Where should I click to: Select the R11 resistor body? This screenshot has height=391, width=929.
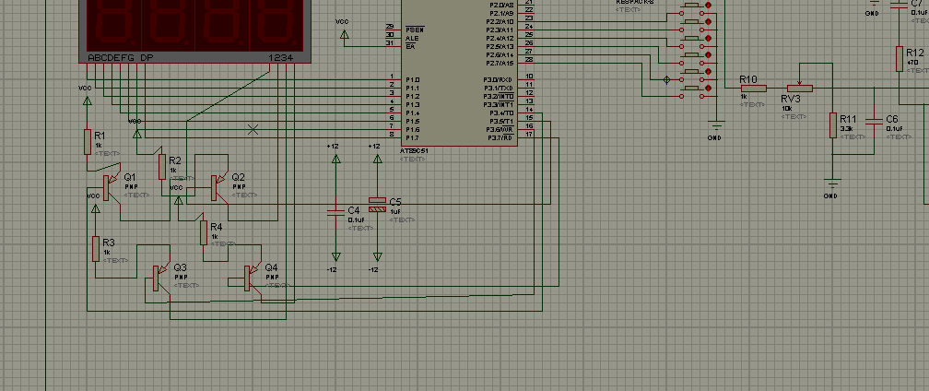833,125
